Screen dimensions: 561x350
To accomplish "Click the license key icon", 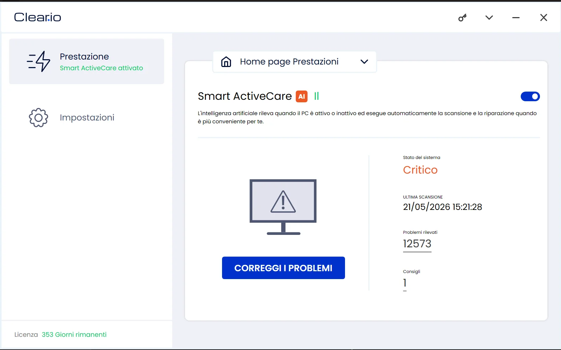I will click(x=462, y=17).
